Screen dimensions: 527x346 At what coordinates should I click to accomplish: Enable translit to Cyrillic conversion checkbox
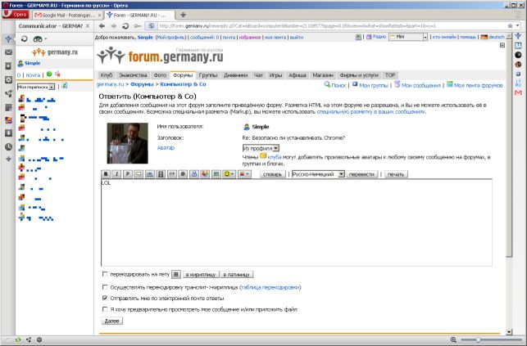(x=105, y=287)
